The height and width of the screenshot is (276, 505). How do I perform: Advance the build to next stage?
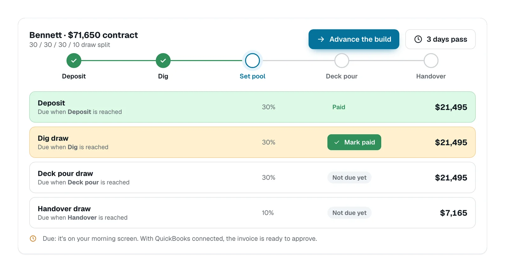tap(354, 39)
